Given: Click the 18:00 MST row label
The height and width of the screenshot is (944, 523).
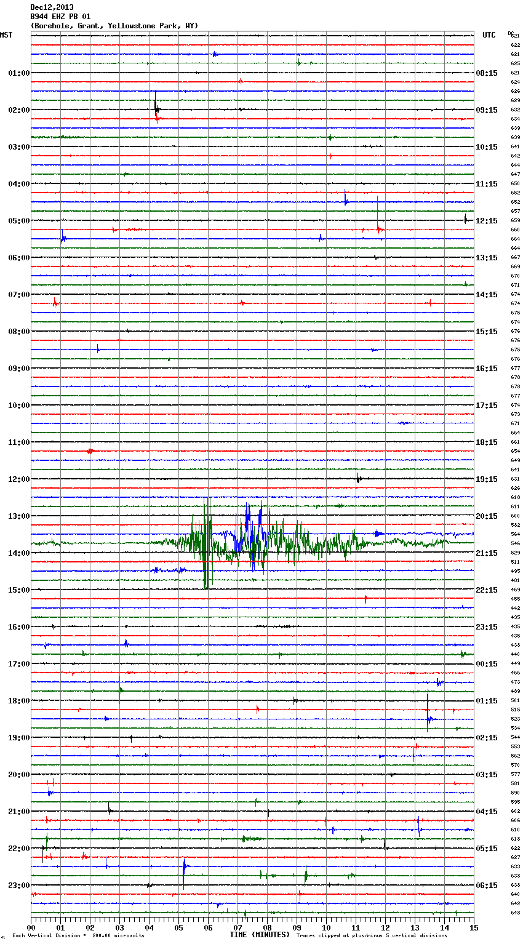Looking at the screenshot, I should point(19,700).
